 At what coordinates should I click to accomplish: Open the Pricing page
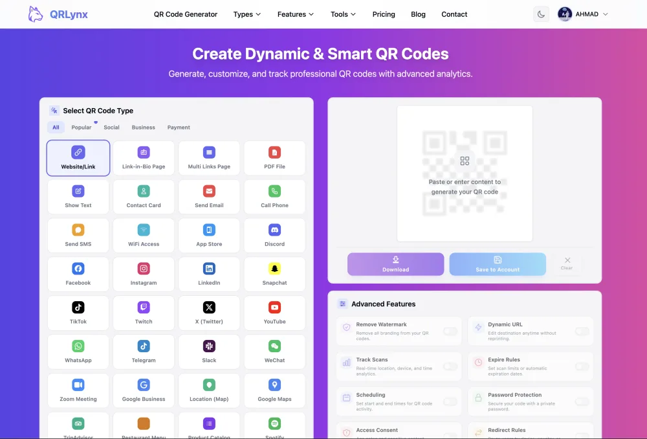point(384,14)
